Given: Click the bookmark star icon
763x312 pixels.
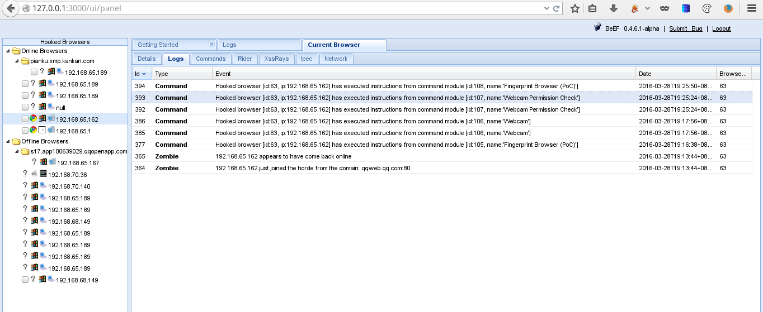Looking at the screenshot, I should [x=574, y=8].
